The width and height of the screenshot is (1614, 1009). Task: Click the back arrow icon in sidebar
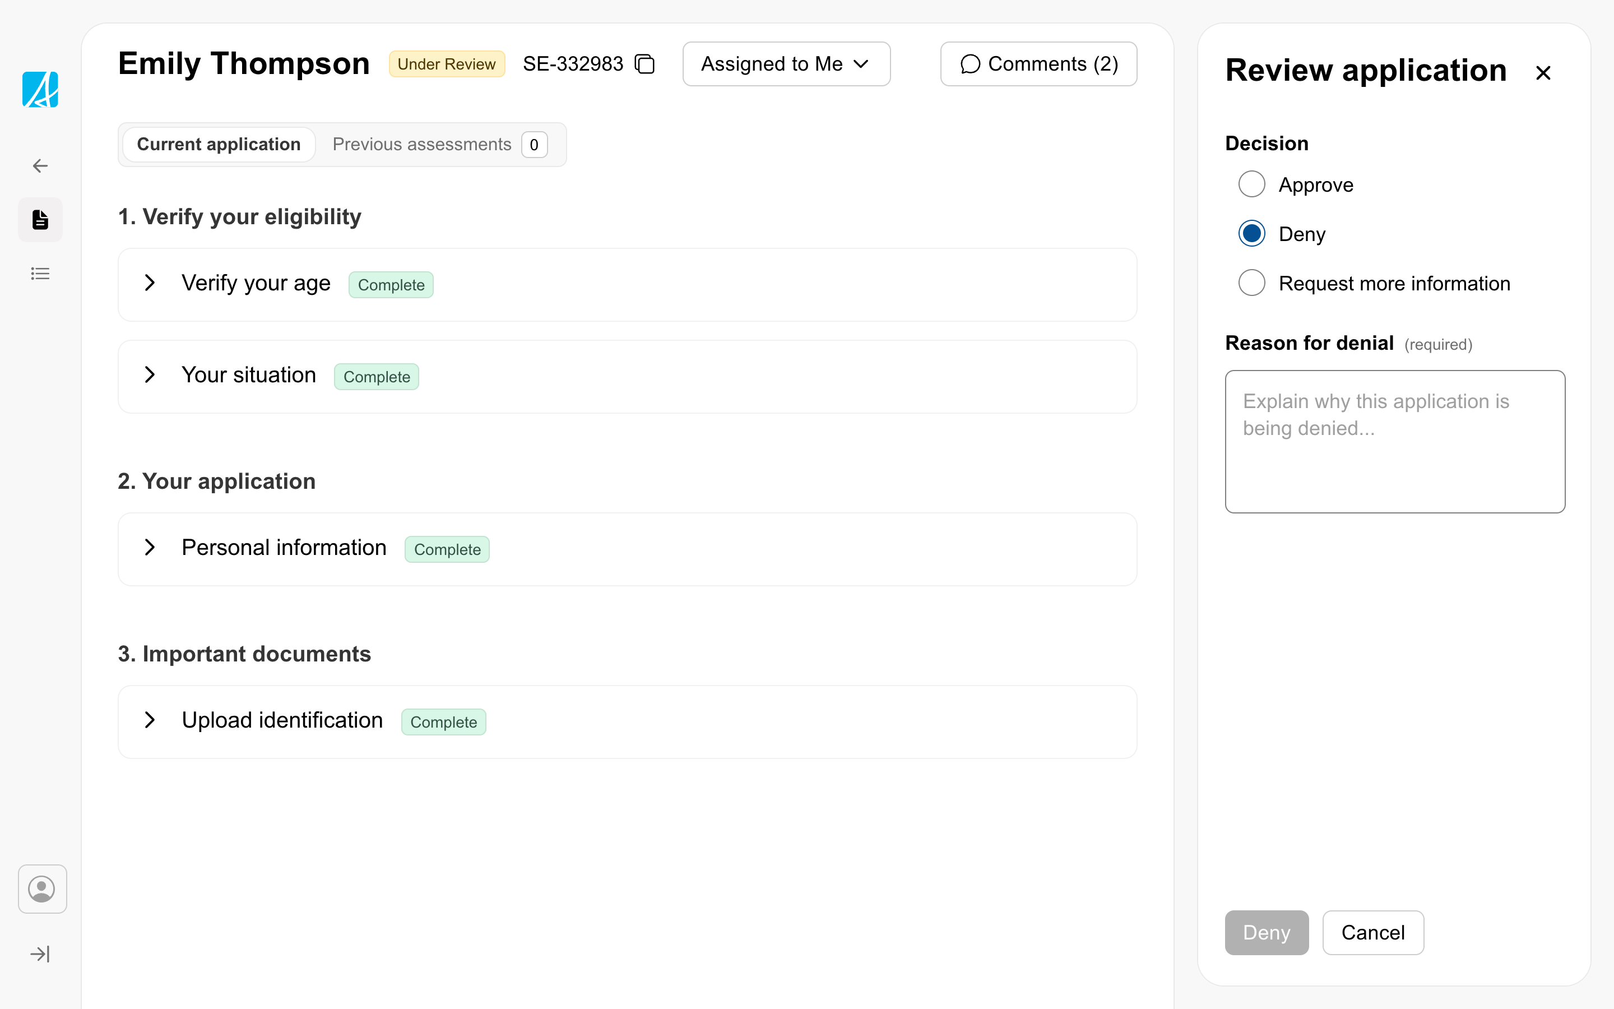coord(40,165)
